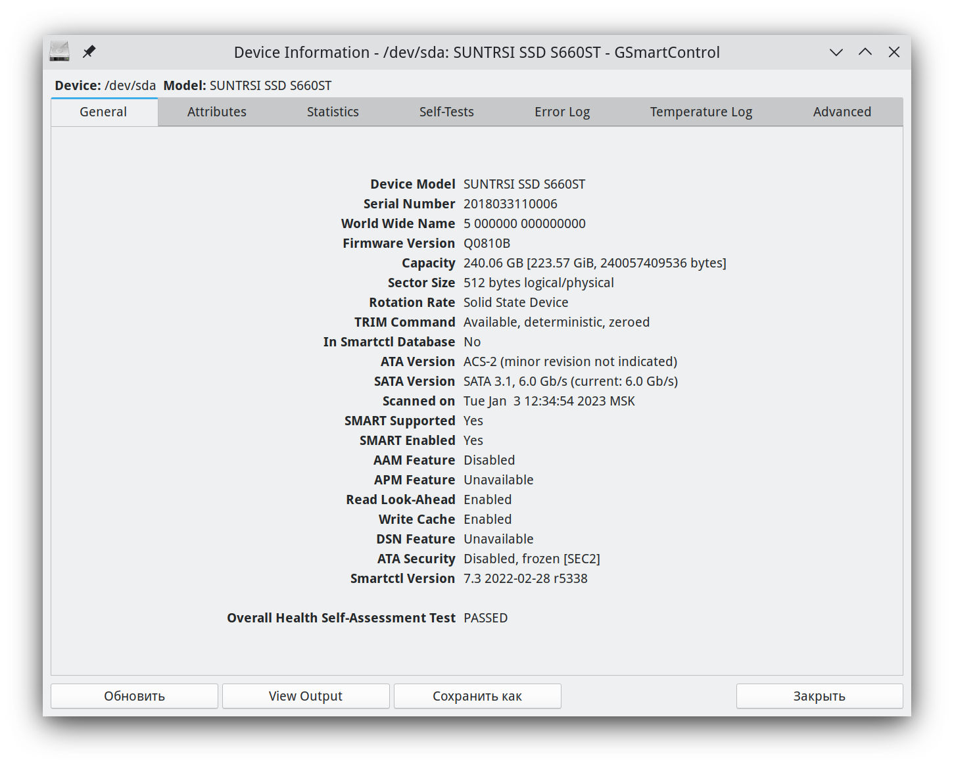Click the serial number value 2018033110006

[x=510, y=204]
